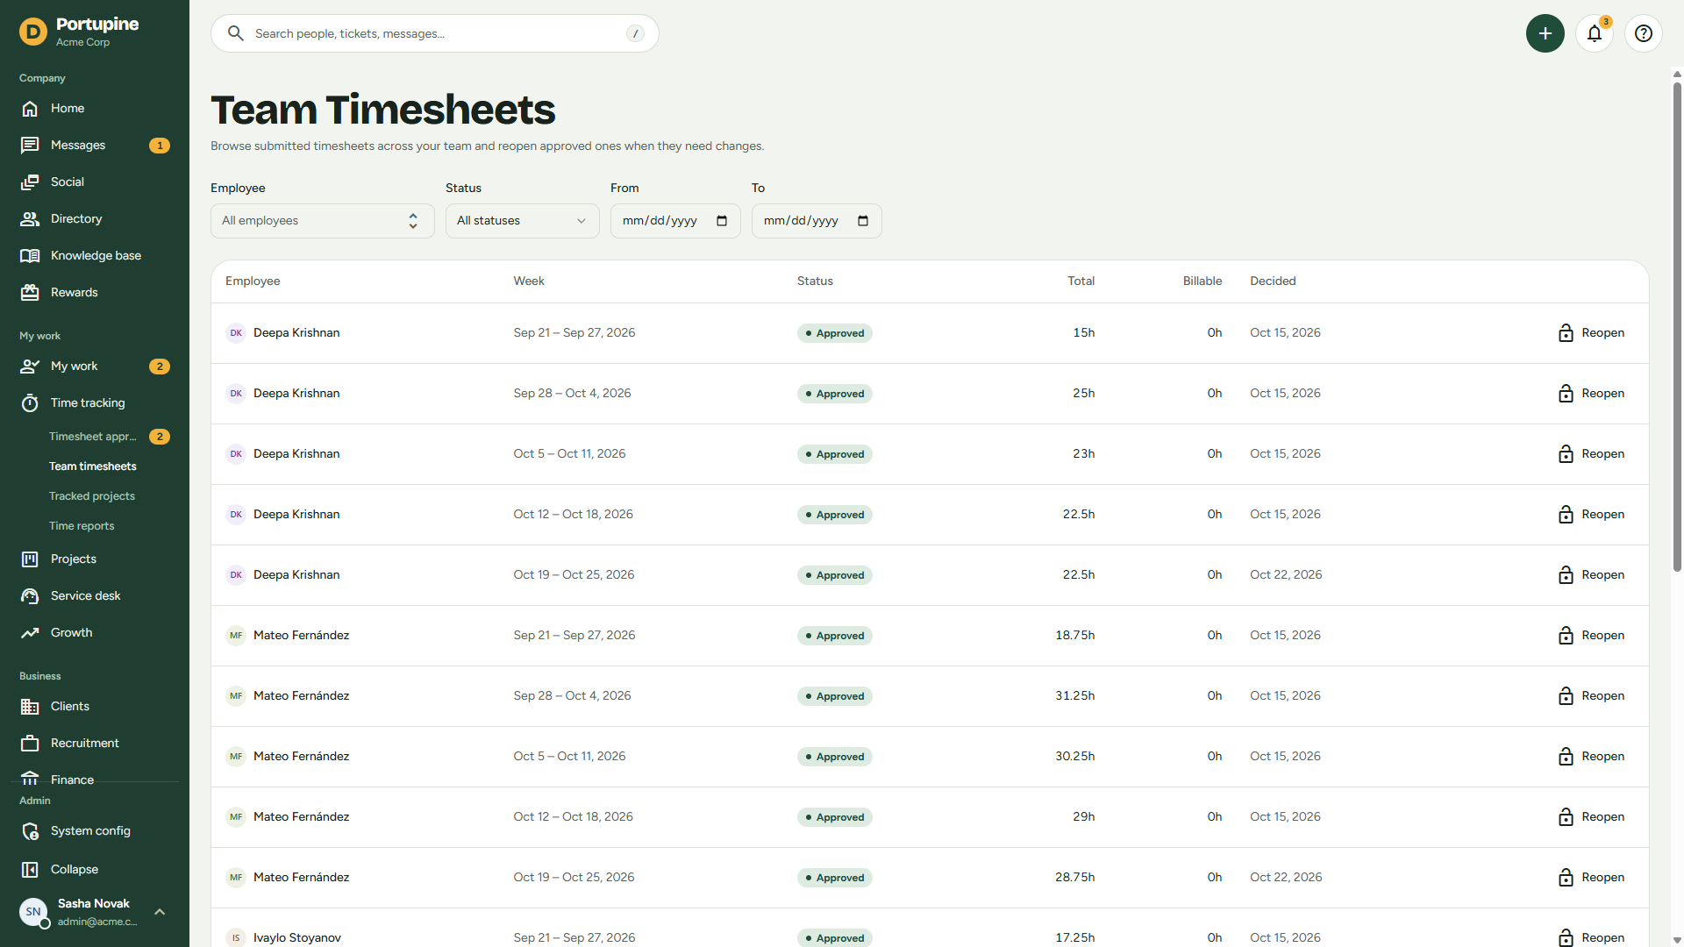The image size is (1684, 947).
Task: Open the Home sidebar item
Action: [x=95, y=109]
